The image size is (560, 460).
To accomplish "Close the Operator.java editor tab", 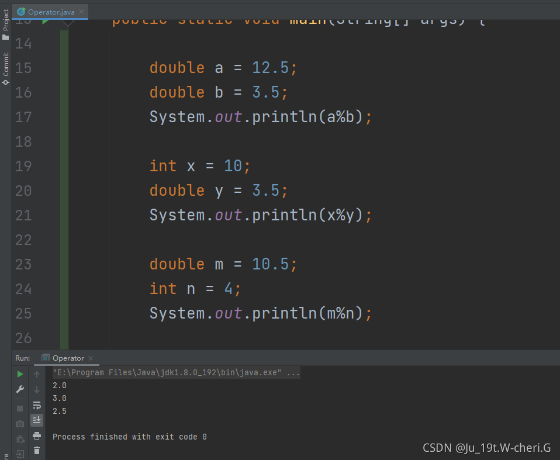I will [81, 12].
